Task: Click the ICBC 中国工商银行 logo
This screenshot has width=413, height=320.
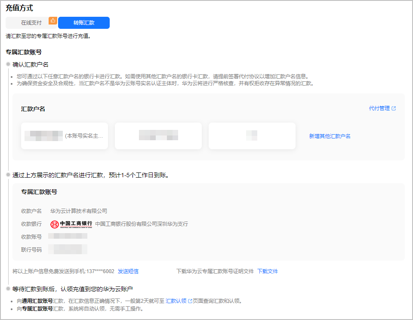Action: tap(71, 224)
